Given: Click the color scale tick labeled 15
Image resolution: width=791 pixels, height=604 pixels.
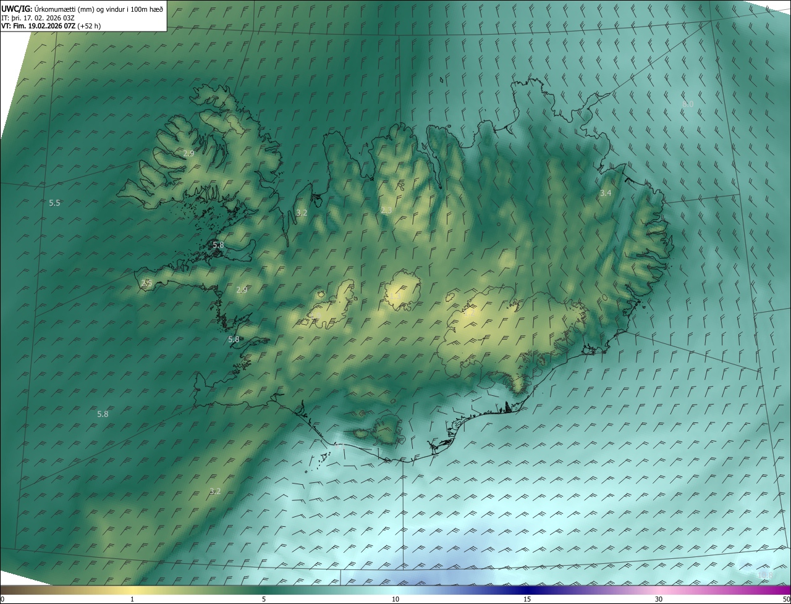Looking at the screenshot, I should pyautogui.click(x=527, y=599).
